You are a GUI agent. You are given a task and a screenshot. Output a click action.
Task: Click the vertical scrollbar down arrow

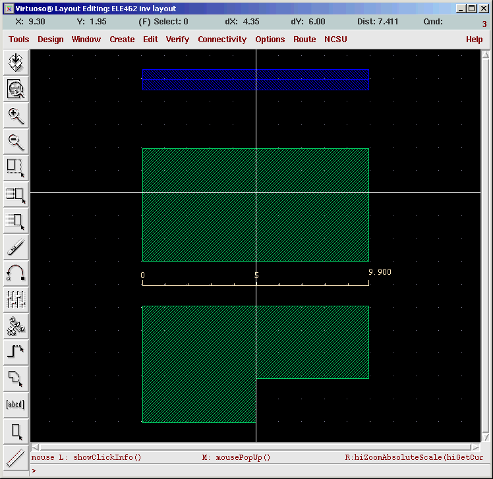[x=486, y=437]
